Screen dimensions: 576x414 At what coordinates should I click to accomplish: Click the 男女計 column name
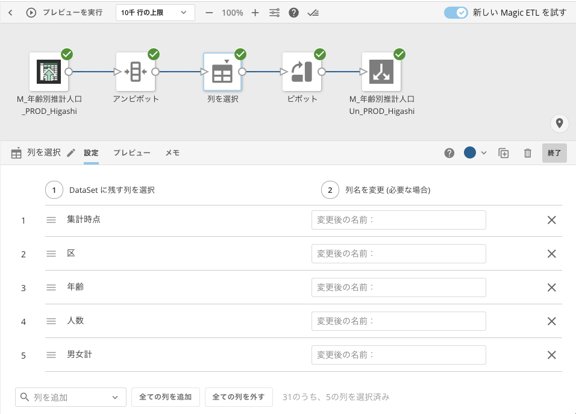tap(80, 354)
